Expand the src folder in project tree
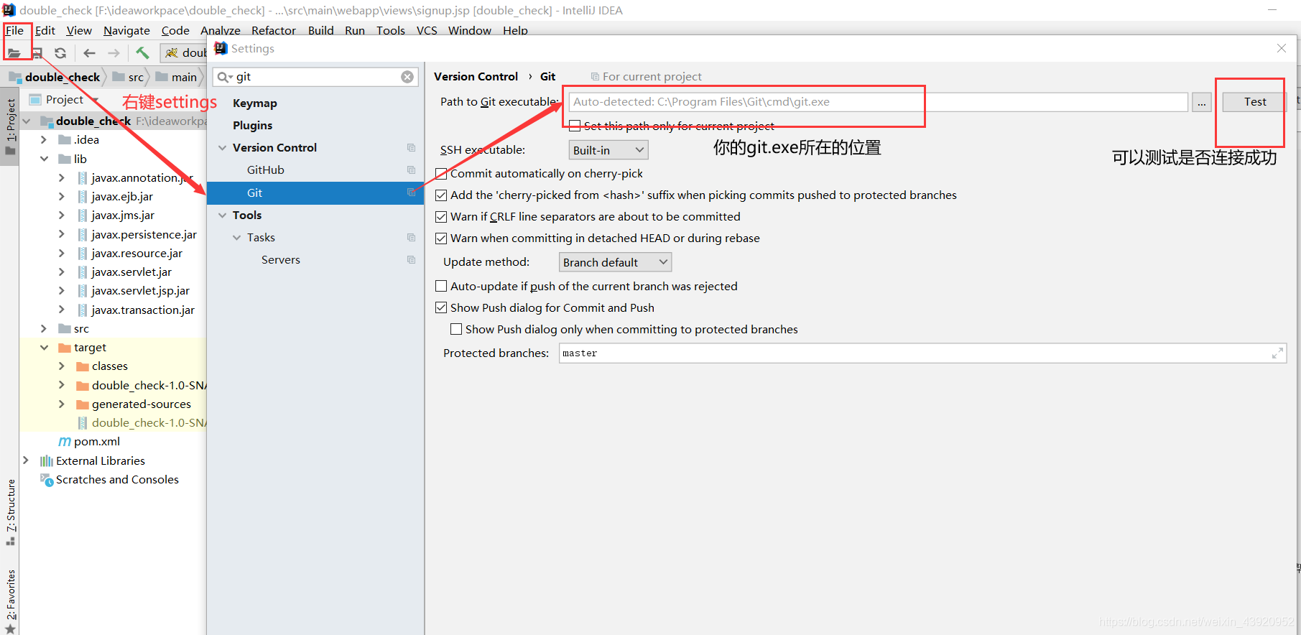 click(x=44, y=328)
